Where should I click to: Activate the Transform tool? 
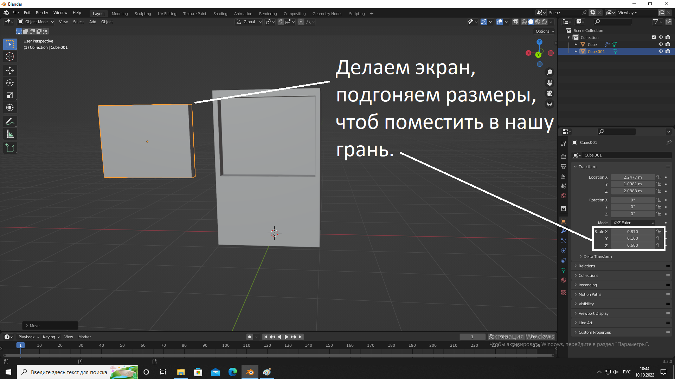[x=10, y=107]
